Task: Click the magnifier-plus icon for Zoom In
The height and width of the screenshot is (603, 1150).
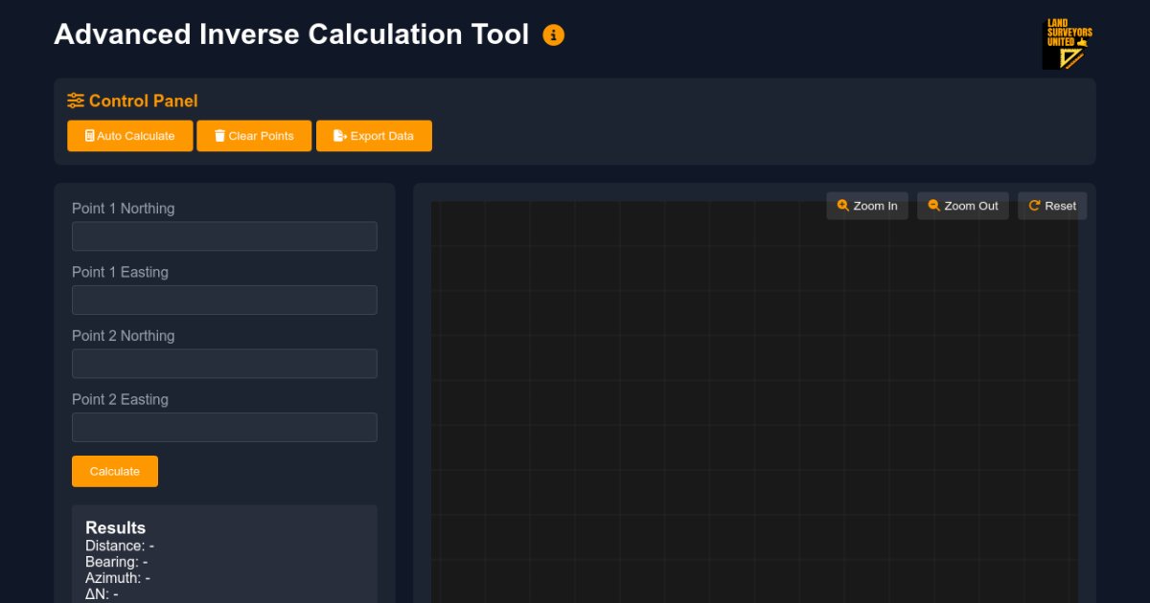Action: 843,206
